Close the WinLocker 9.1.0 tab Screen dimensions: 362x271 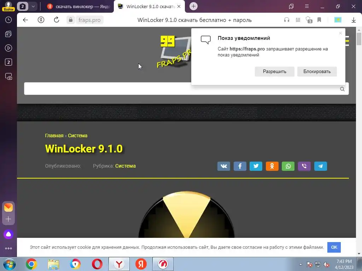point(179,6)
